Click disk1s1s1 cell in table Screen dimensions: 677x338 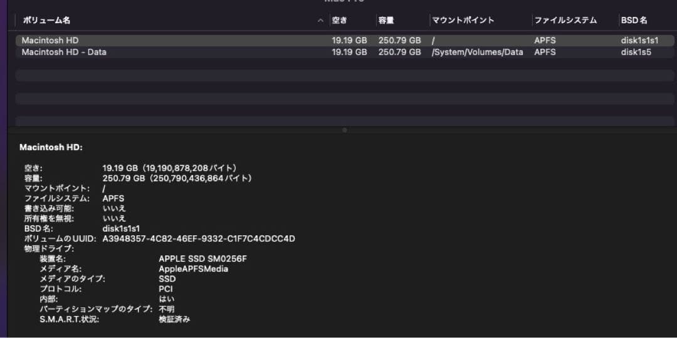pyautogui.click(x=639, y=41)
